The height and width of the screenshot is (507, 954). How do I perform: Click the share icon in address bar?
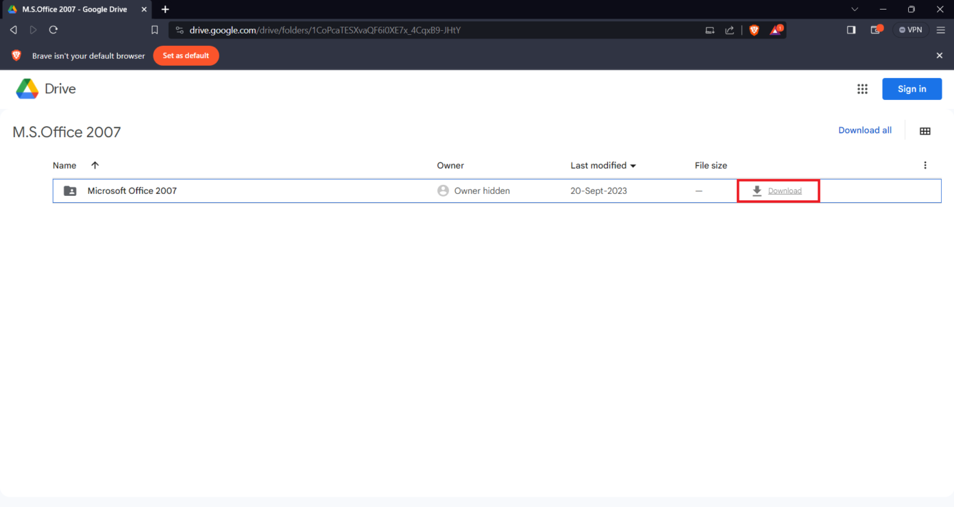(730, 30)
